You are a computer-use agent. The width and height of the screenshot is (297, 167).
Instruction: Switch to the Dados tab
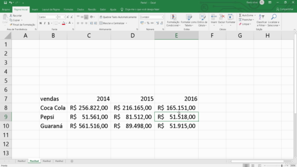pyautogui.click(x=80, y=9)
